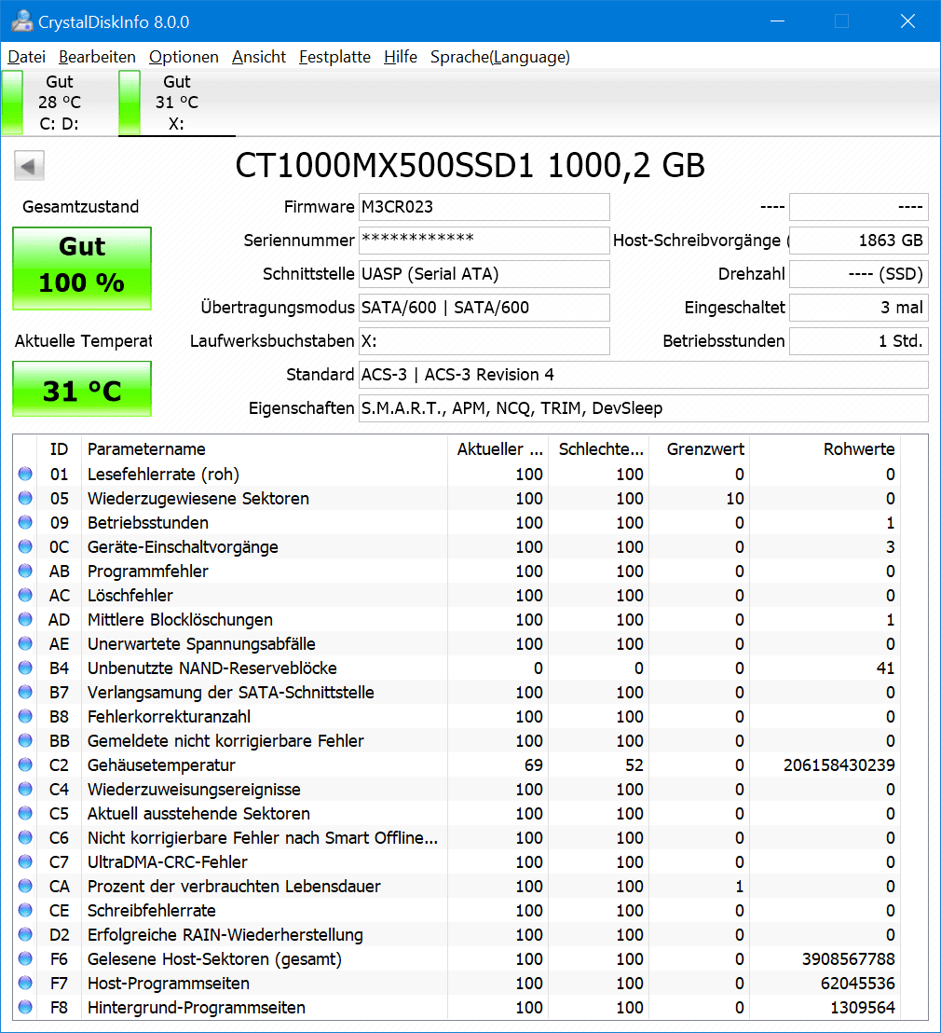Click the status orb for Unbenutzte NAND-Reserveblöcke
The image size is (941, 1033).
[25, 668]
